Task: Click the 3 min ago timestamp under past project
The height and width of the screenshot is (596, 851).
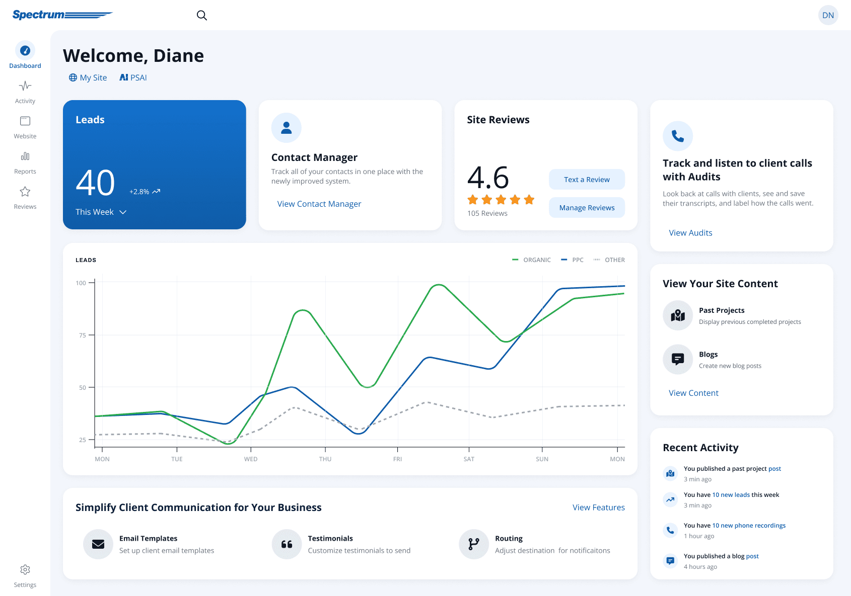Action: [697, 479]
